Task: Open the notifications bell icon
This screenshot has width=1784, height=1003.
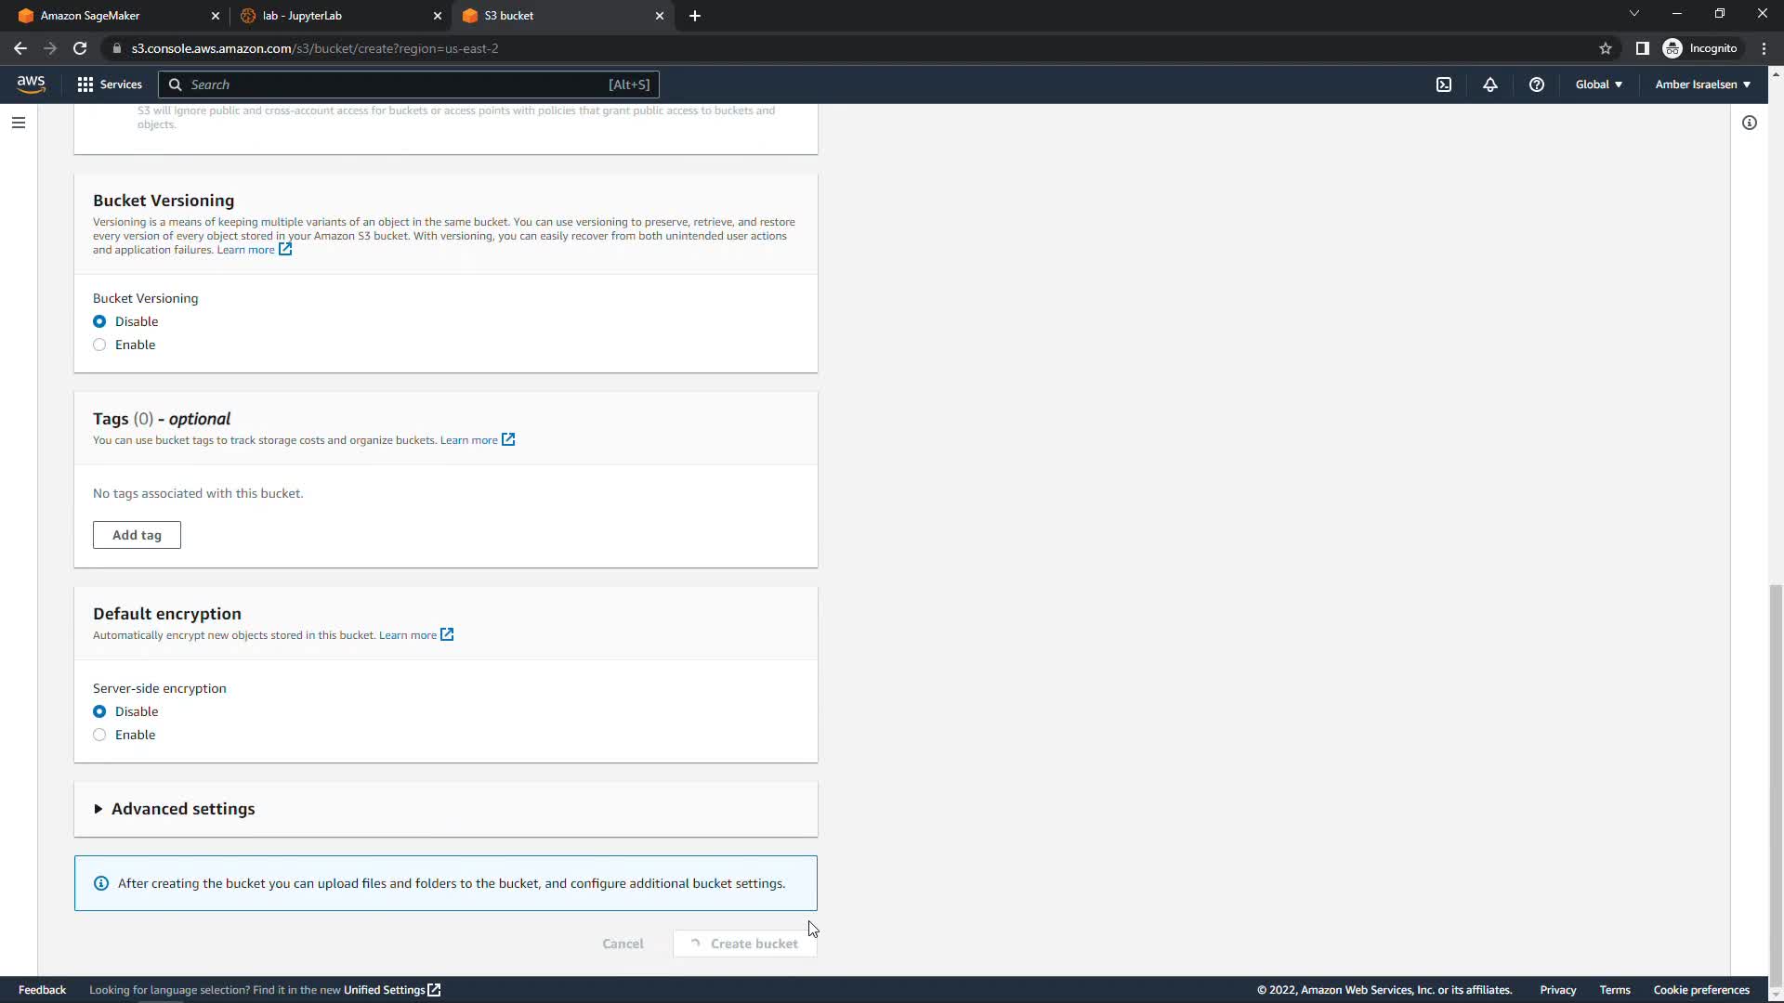Action: 1489,85
